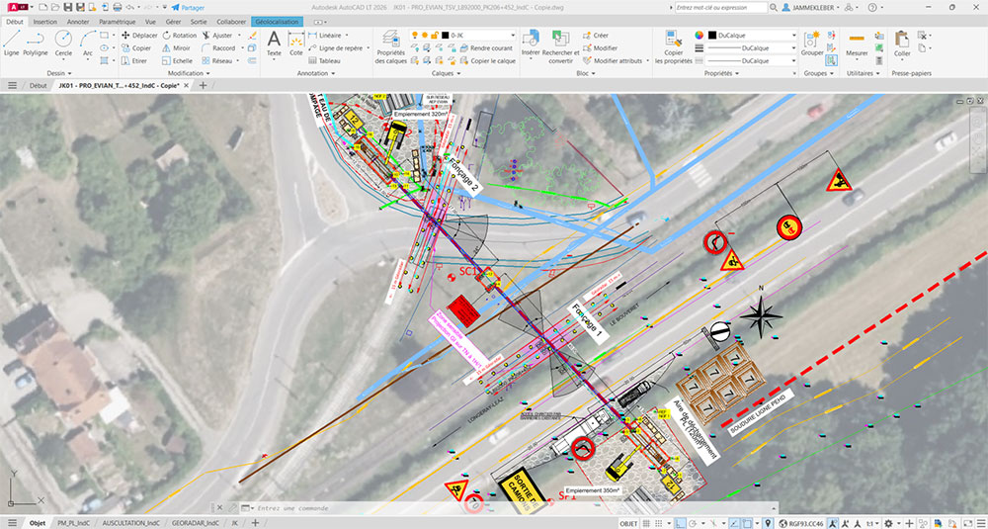Image resolution: width=988 pixels, height=529 pixels.
Task: Expand the Modification panel arrow
Action: pos(190,73)
